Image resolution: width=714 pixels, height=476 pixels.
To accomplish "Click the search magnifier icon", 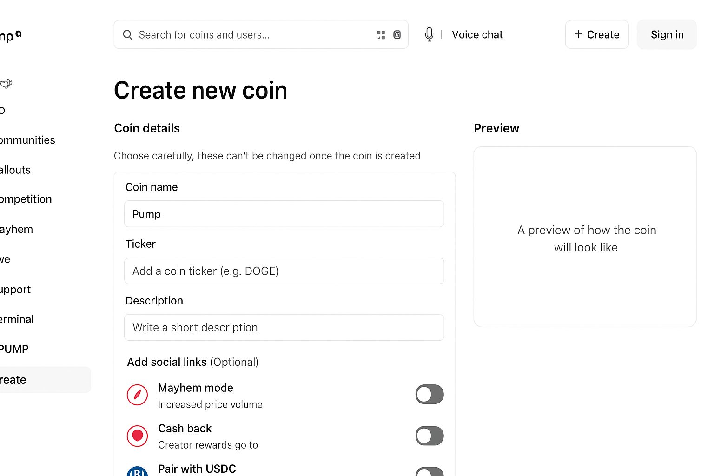I will point(127,35).
